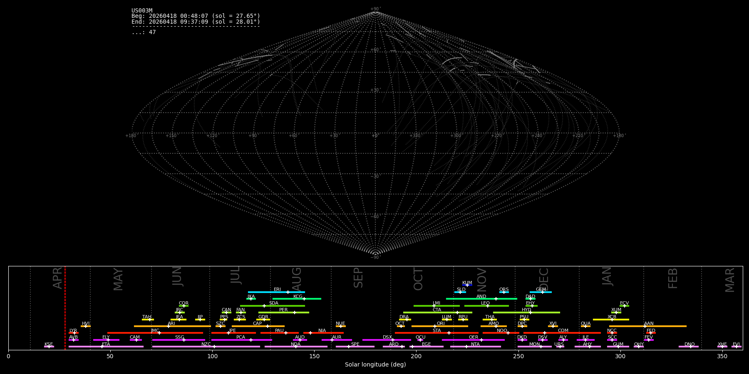
Task: Click the US003M station title text
Action: tap(142, 11)
